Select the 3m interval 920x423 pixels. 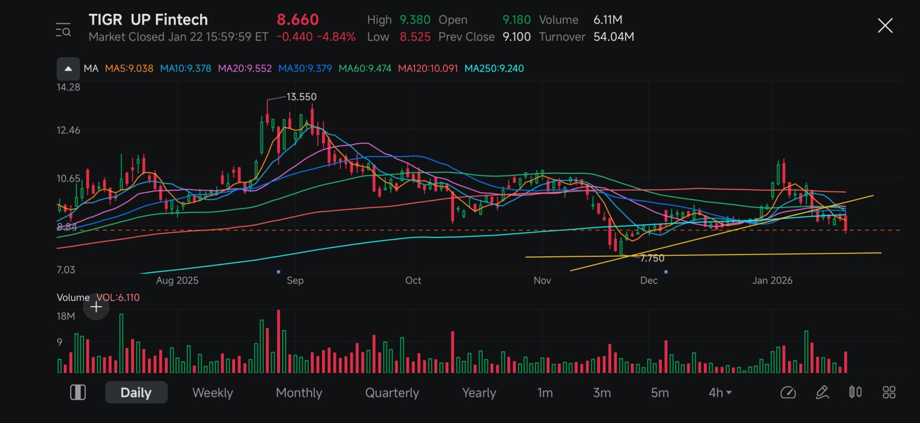click(602, 393)
